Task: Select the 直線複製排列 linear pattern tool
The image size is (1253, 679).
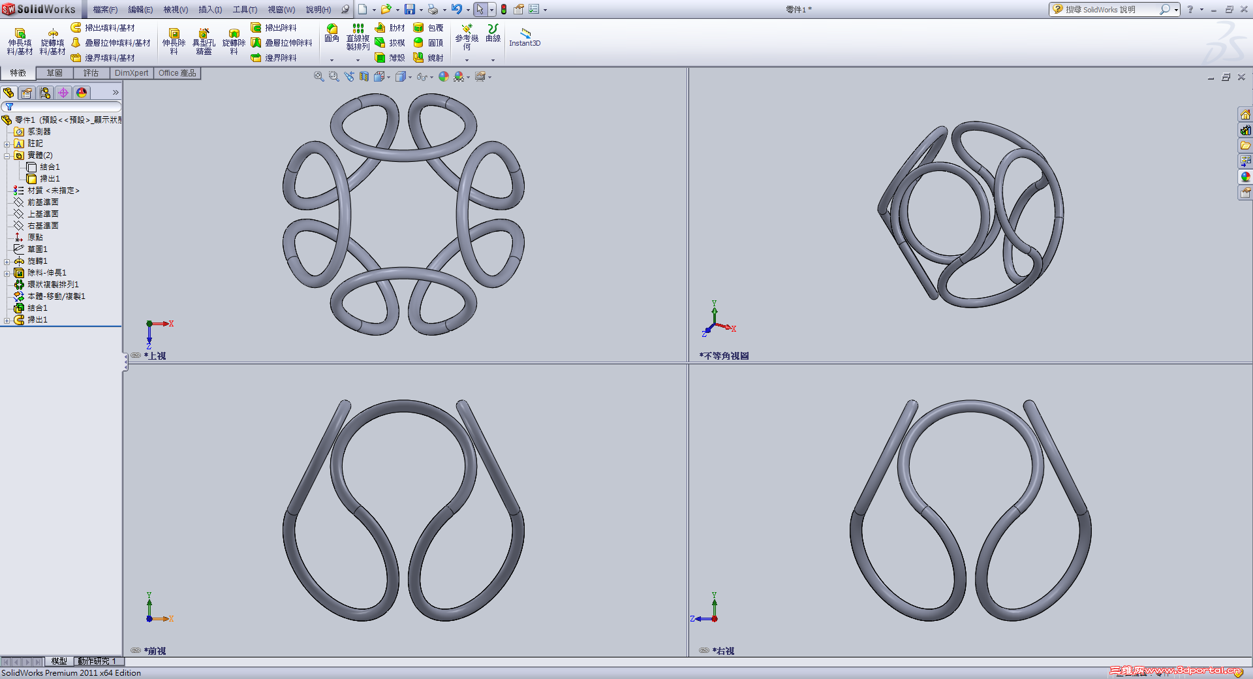Action: [x=358, y=37]
